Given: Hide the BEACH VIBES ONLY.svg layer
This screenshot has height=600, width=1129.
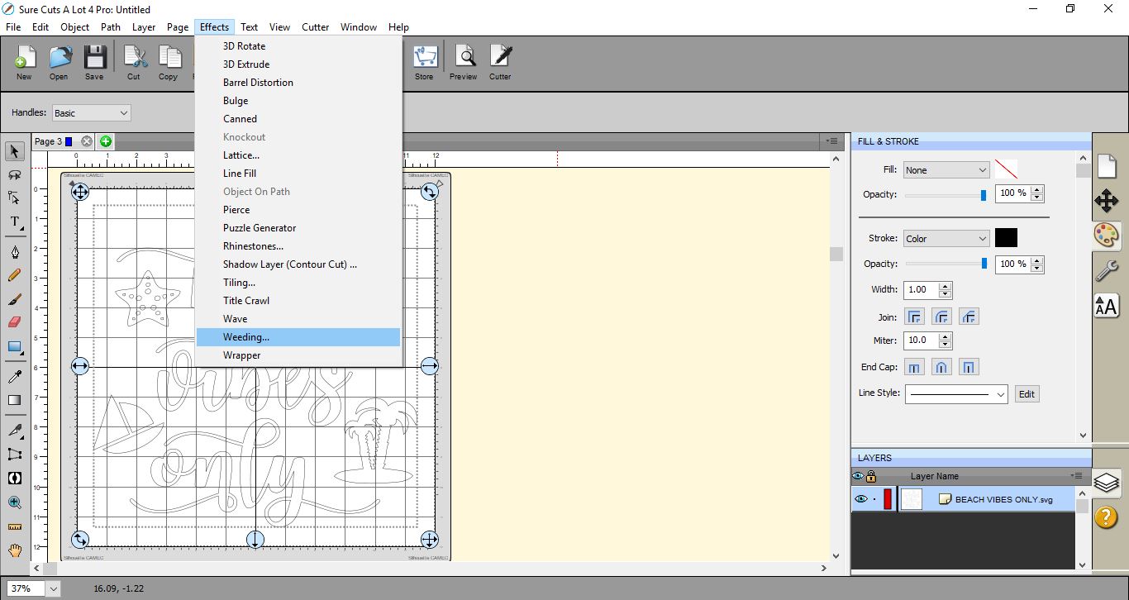Looking at the screenshot, I should point(861,499).
